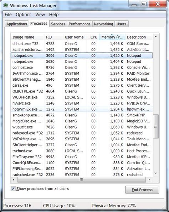Select the radsched.exe *32 process
This screenshot has height=212, width=169.
click(x=82, y=175)
